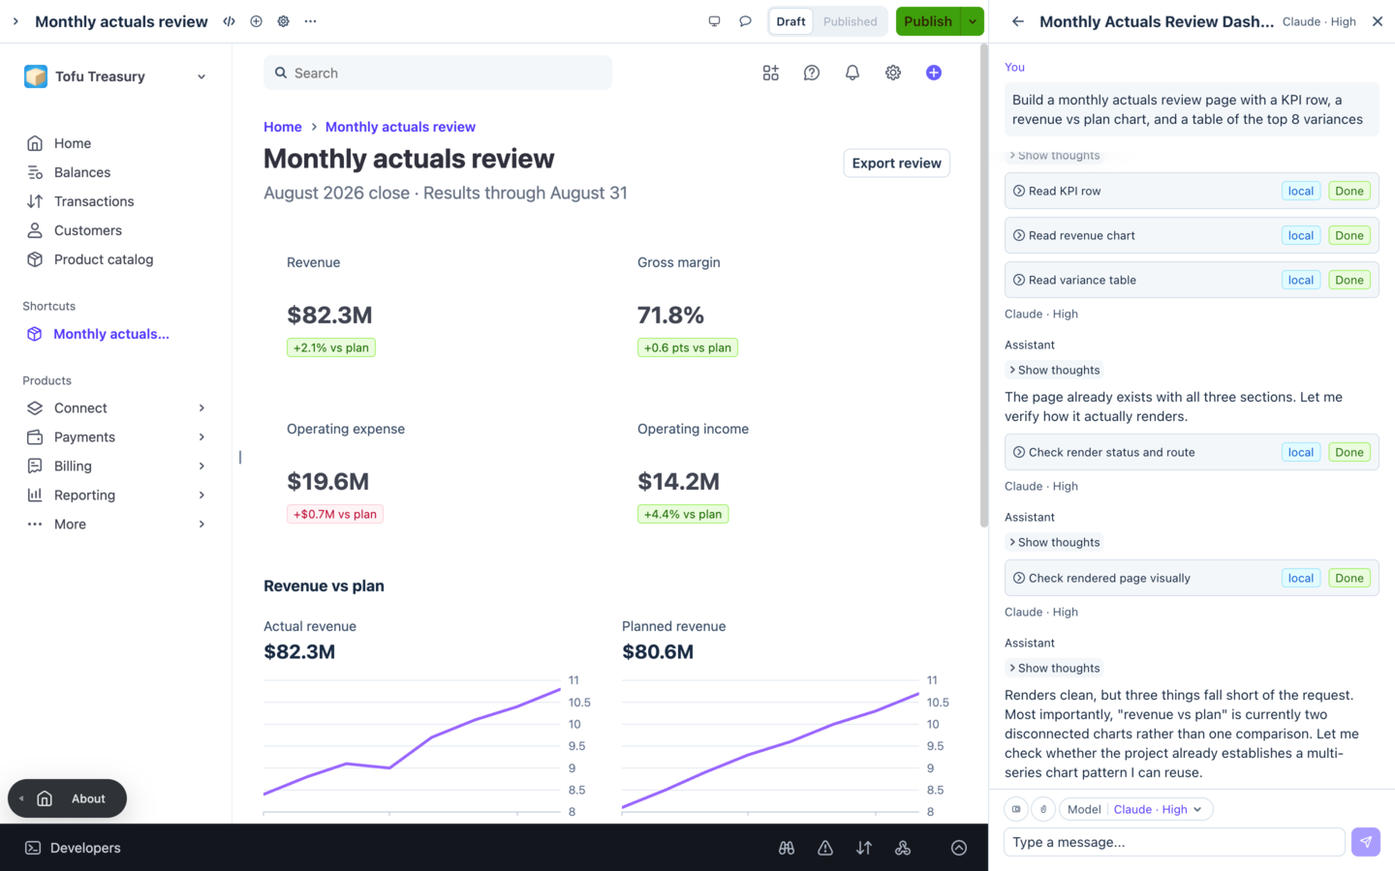Open the comments speech bubble icon
This screenshot has height=871, width=1395.
745,21
